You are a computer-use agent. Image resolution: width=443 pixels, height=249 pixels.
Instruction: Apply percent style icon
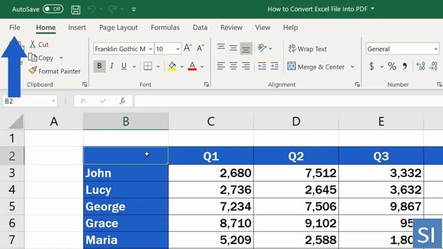click(x=392, y=66)
